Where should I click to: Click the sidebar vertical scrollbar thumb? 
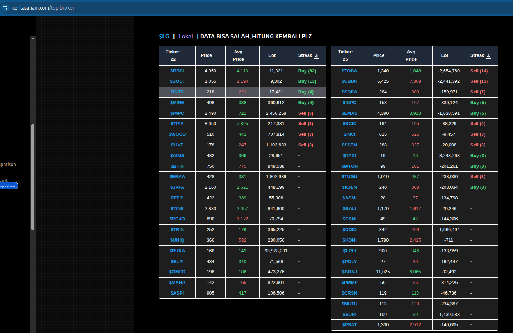coord(33,177)
